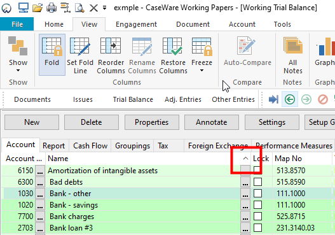Switch to the Report sub-tab
Viewport: 335px width, 235px height.
click(54, 146)
